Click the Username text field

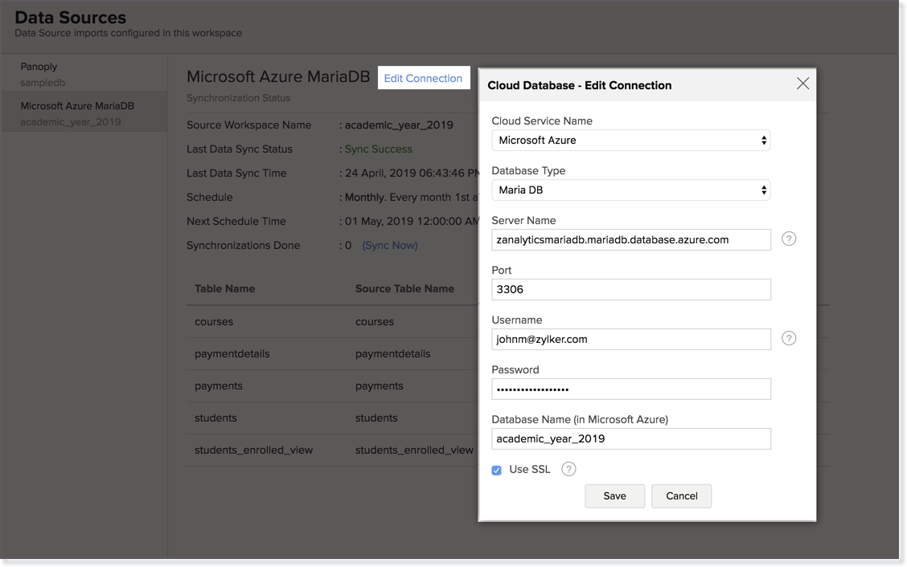(x=630, y=339)
